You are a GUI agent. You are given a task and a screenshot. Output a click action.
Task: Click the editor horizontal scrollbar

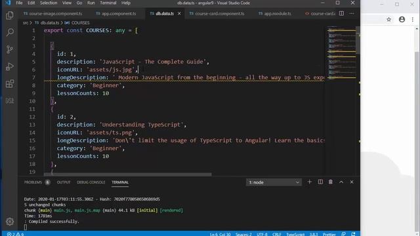click(x=128, y=174)
